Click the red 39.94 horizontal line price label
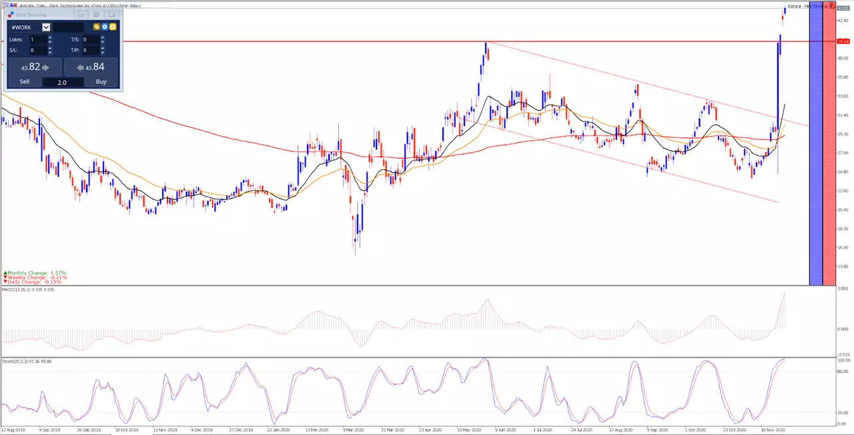This screenshot has height=435, width=854. pyautogui.click(x=843, y=41)
